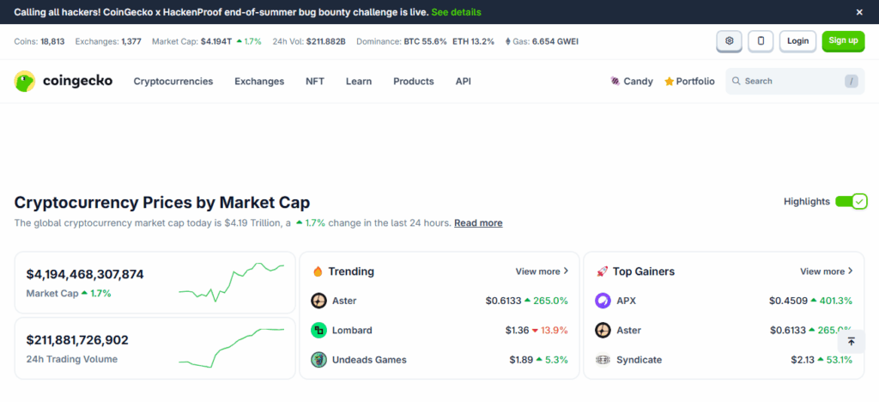Open Syndicate in the Top Gainers list
Viewport: 879px width, 402px height.
[639, 359]
